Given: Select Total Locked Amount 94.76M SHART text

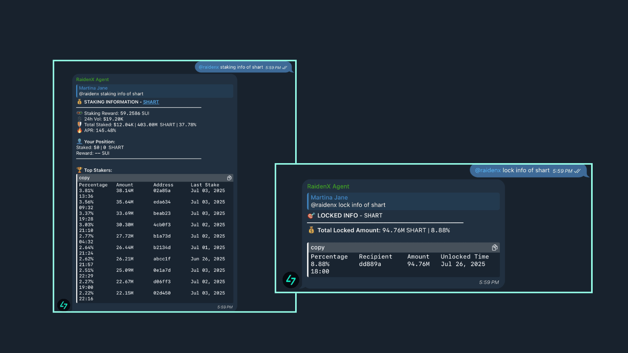Looking at the screenshot, I should coord(404,230).
